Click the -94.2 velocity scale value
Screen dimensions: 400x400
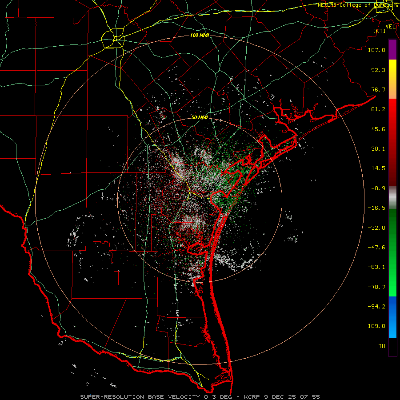pyautogui.click(x=376, y=307)
